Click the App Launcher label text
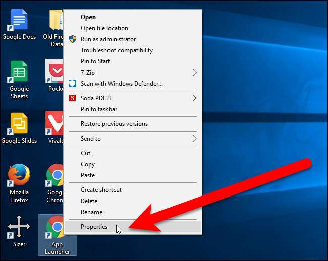The width and height of the screenshot is (328, 261). 57,248
